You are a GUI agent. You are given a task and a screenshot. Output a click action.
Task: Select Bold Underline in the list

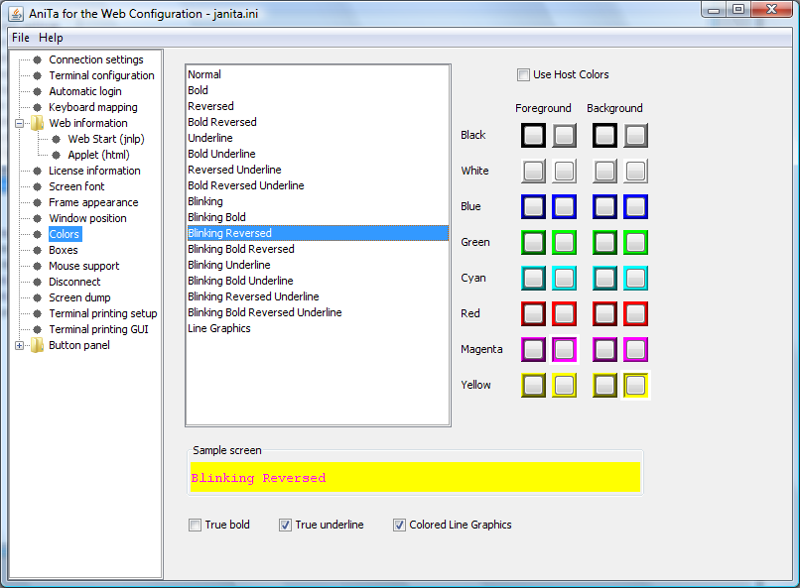pos(318,154)
